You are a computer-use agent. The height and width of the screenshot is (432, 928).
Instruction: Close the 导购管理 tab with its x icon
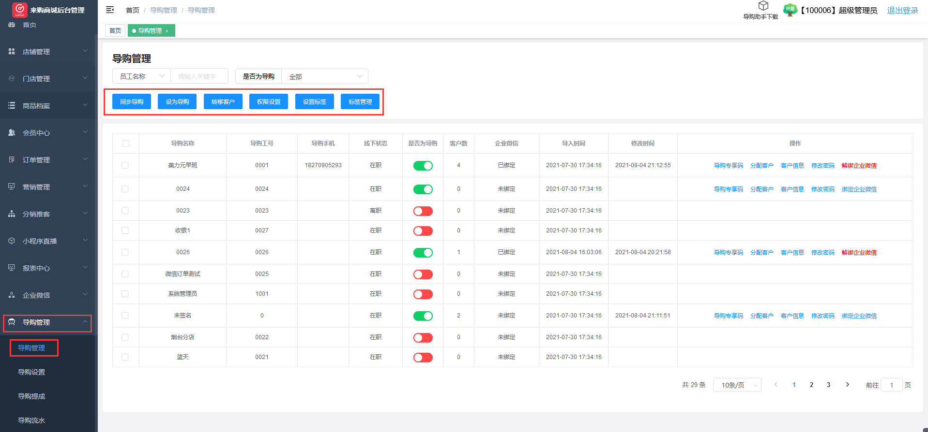click(167, 31)
